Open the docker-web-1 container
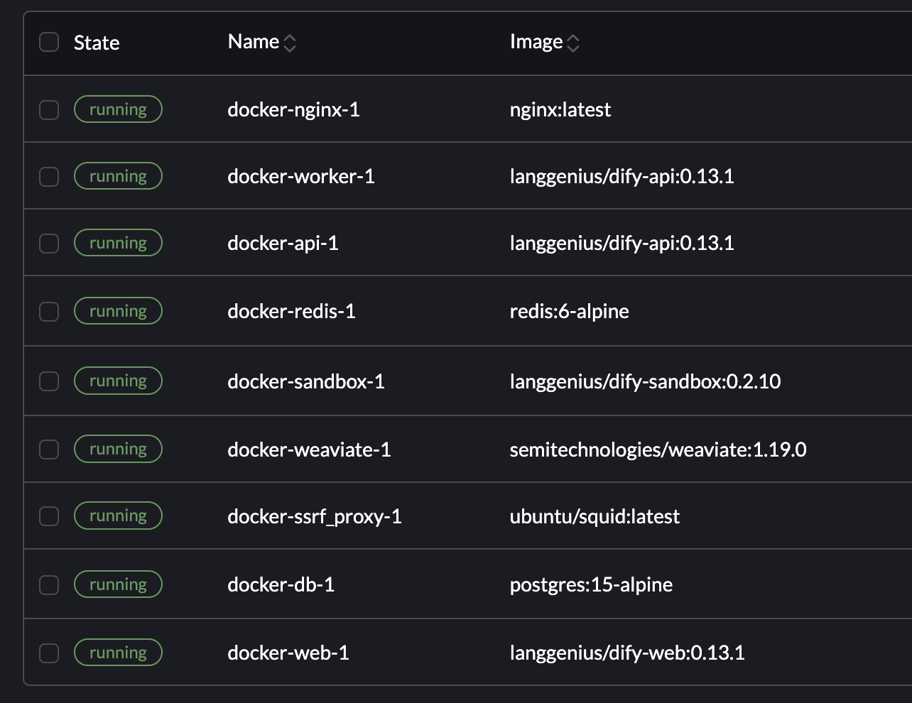 (288, 653)
